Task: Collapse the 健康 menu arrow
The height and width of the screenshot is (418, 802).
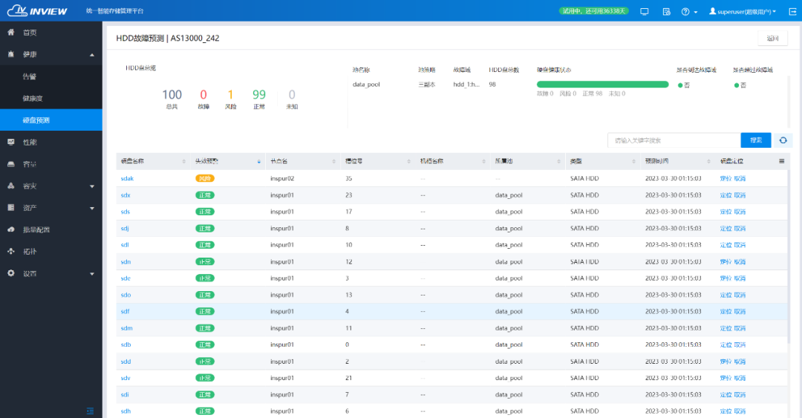Action: (92, 55)
